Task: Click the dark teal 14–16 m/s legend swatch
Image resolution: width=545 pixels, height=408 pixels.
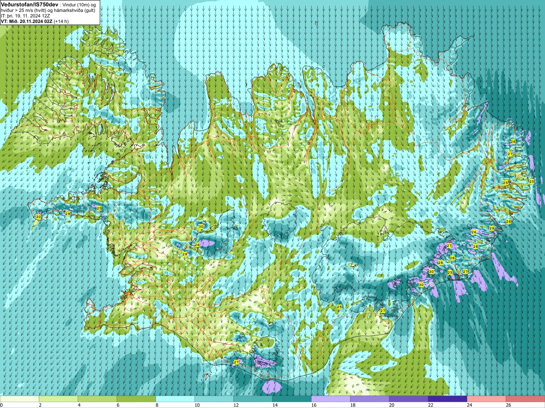Action: tap(292, 399)
